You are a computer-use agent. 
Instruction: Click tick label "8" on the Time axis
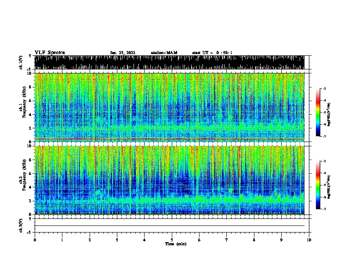tap(254, 240)
